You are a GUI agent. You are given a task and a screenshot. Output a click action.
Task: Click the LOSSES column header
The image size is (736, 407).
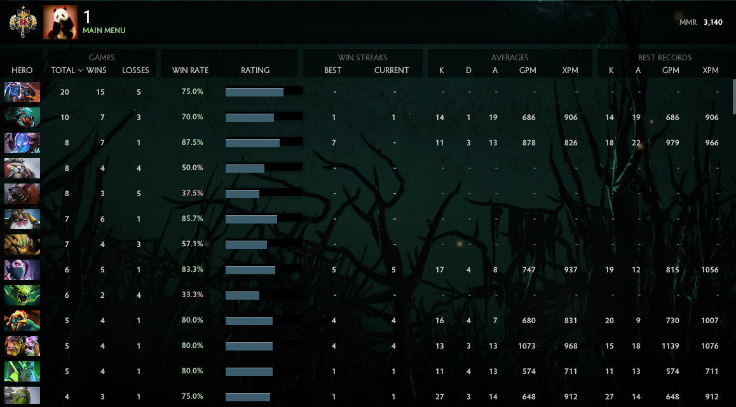point(135,70)
